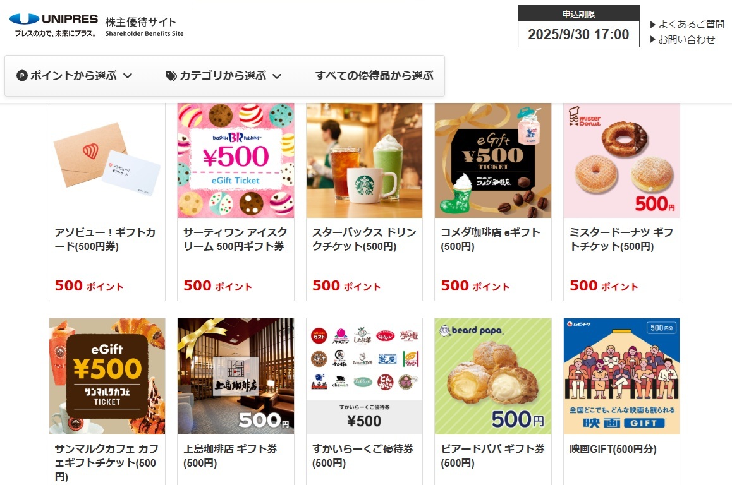Click the tag icon next to カテゴリから選ぶ
732x485 pixels.
coord(171,76)
